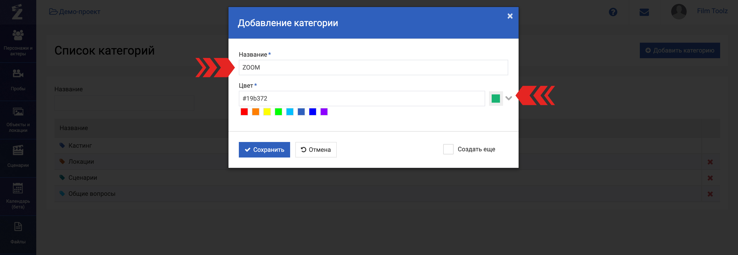Screen dimensions: 738x255
Task: Delete the Сценарии category with red X
Action: pyautogui.click(x=710, y=178)
